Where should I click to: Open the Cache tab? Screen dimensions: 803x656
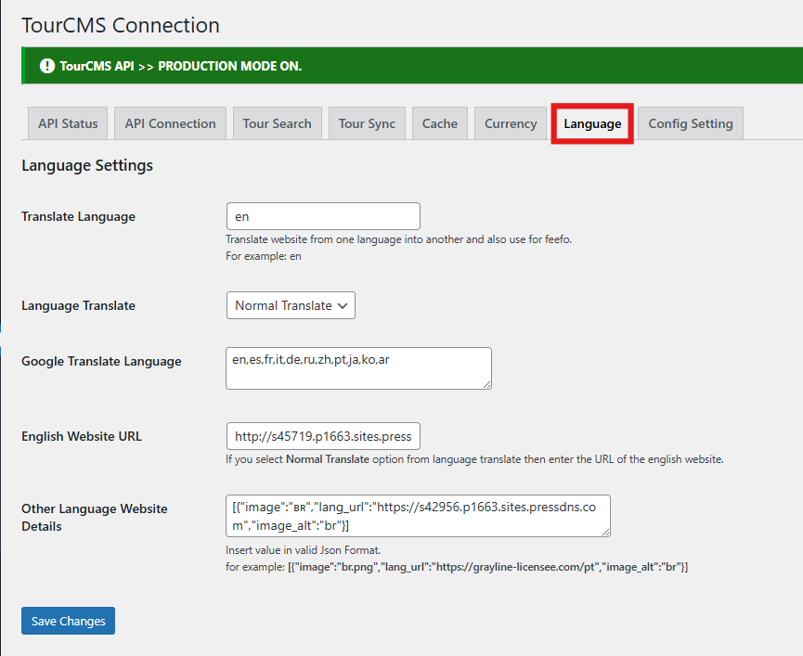point(439,123)
